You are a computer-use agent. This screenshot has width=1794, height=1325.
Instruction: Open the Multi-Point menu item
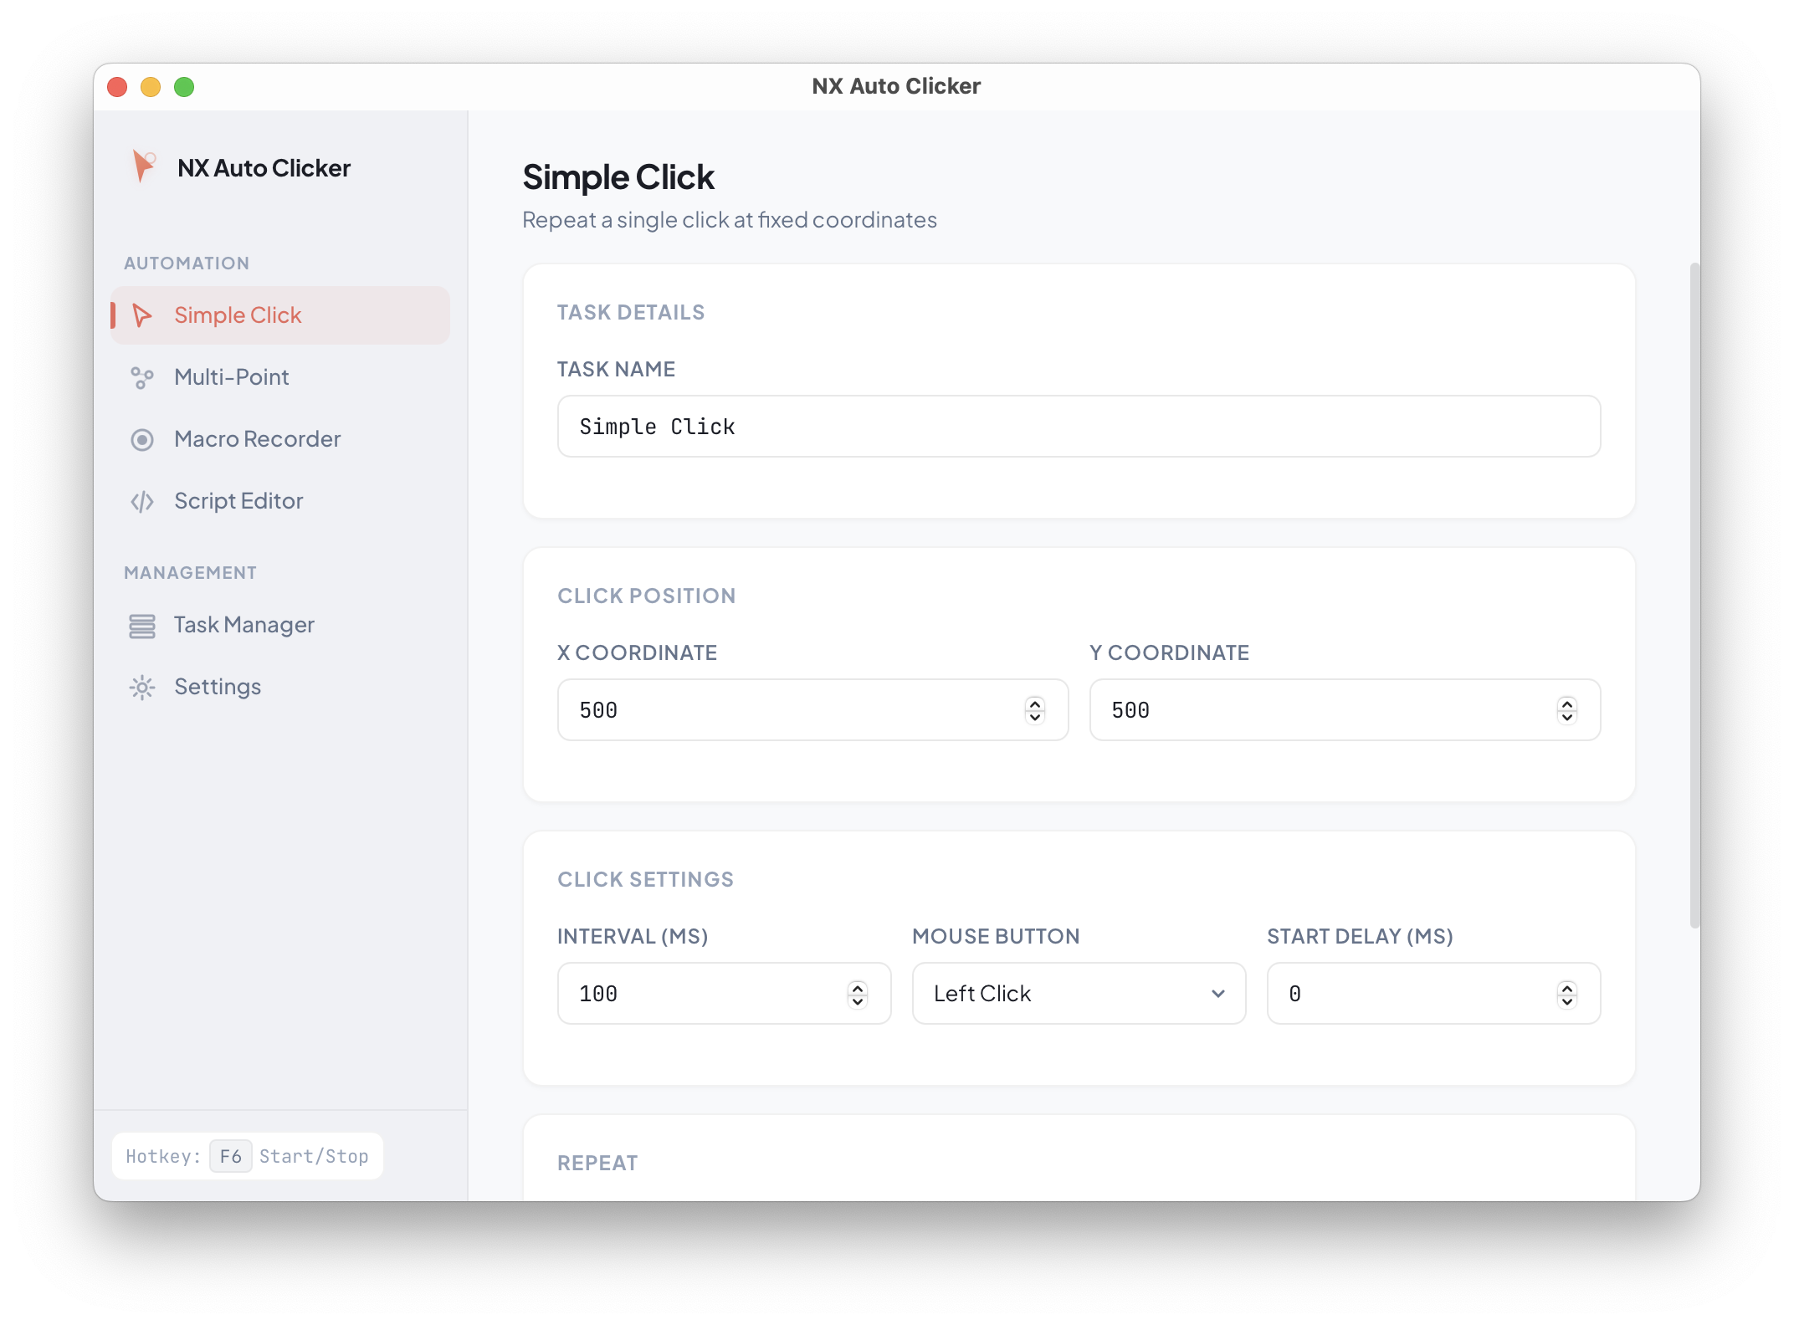tap(232, 377)
